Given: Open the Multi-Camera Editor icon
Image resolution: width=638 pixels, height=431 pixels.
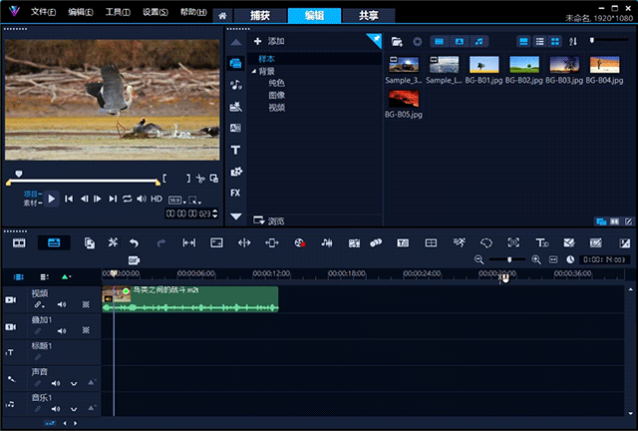Looking at the screenshot, I should click(x=431, y=243).
